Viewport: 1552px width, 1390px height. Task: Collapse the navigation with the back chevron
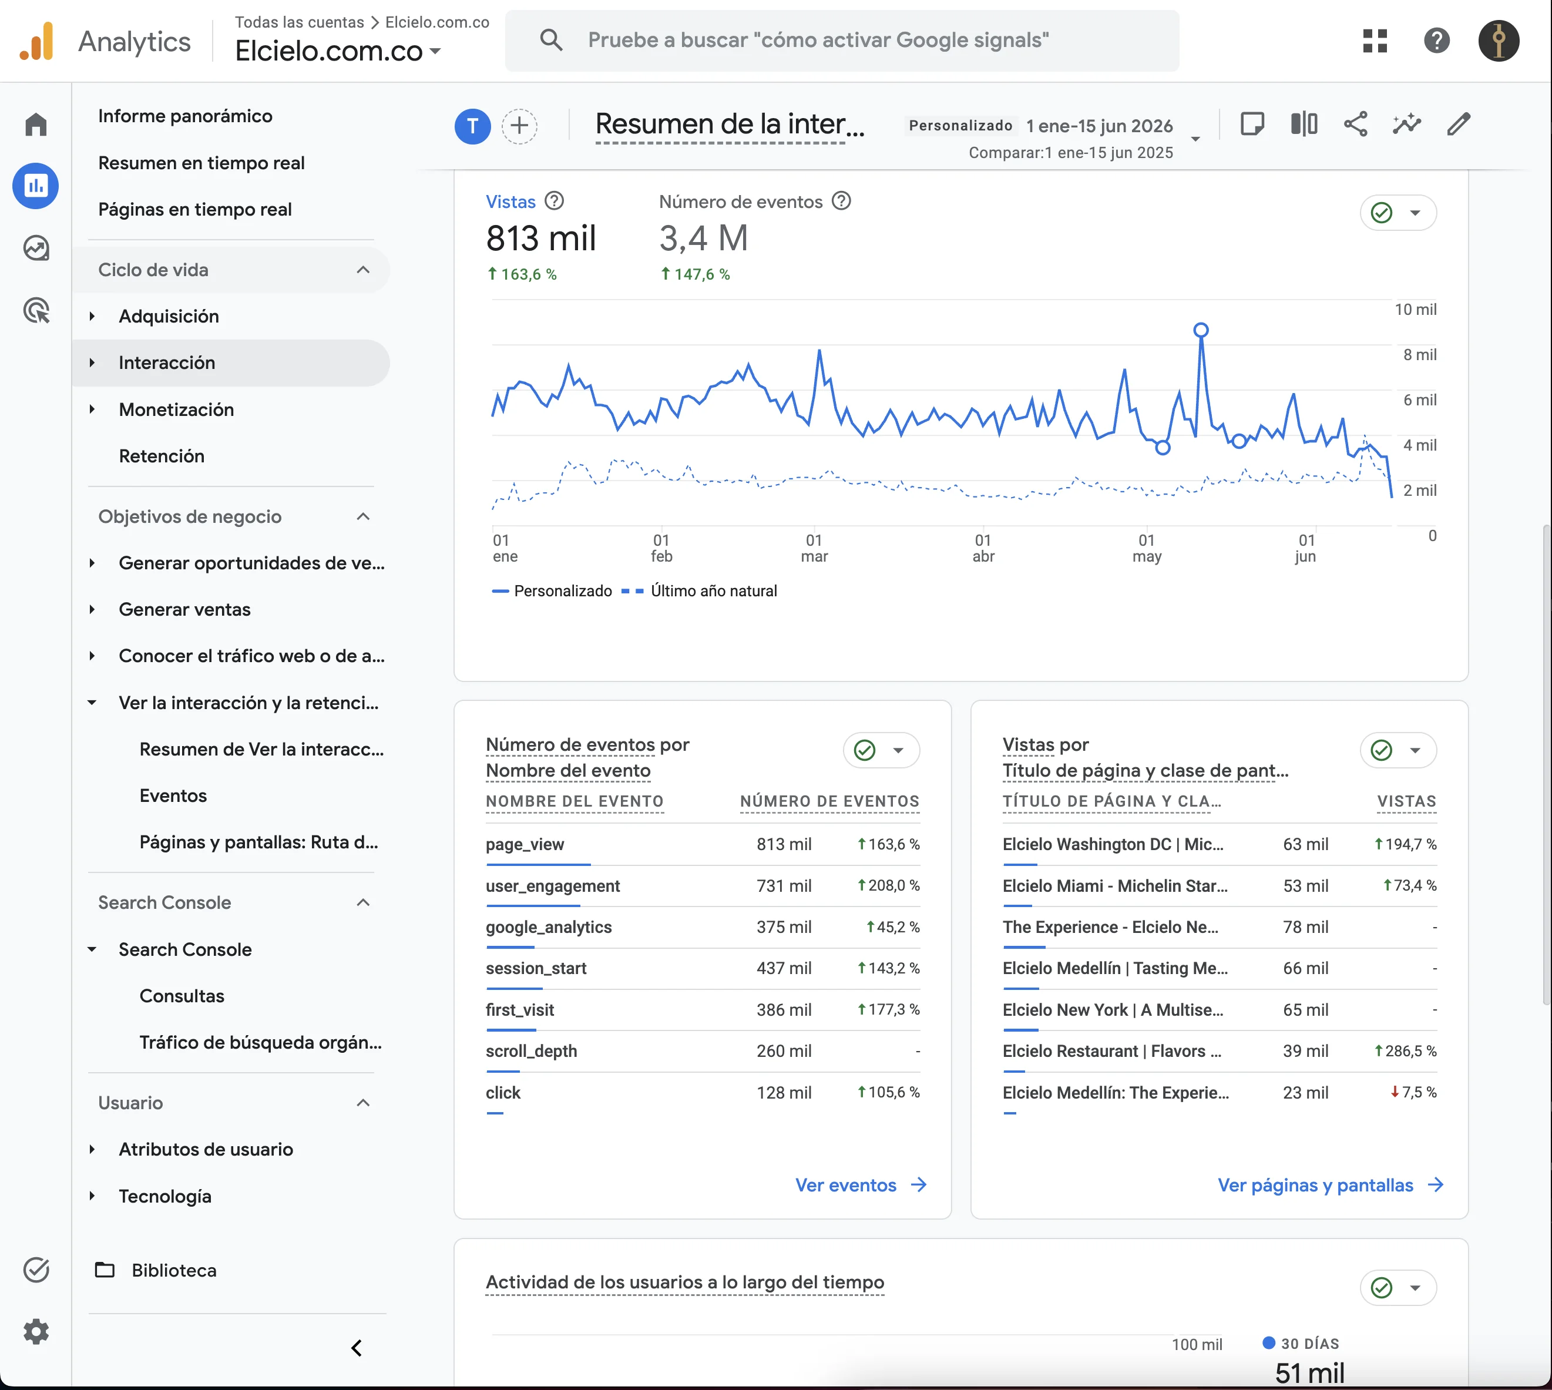(x=357, y=1348)
